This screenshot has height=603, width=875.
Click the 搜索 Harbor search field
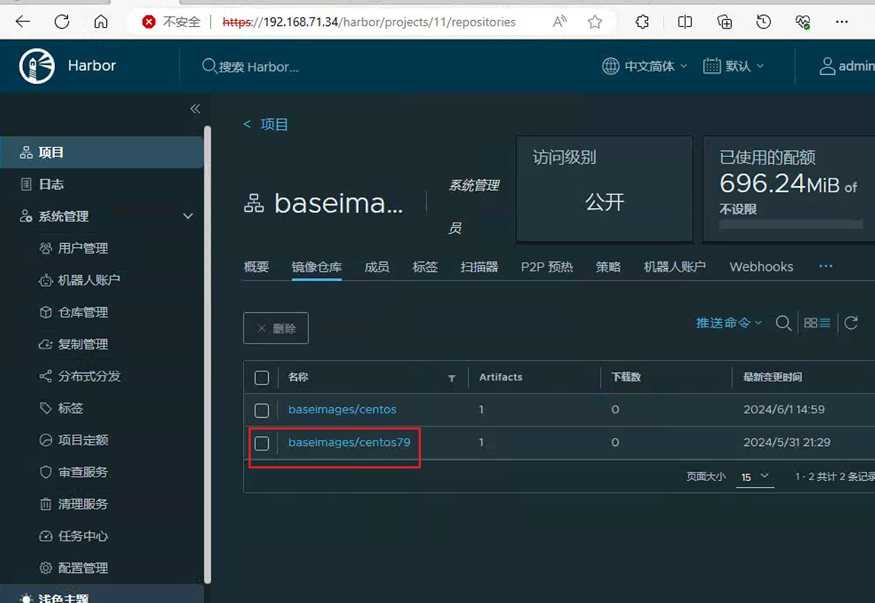pos(258,67)
